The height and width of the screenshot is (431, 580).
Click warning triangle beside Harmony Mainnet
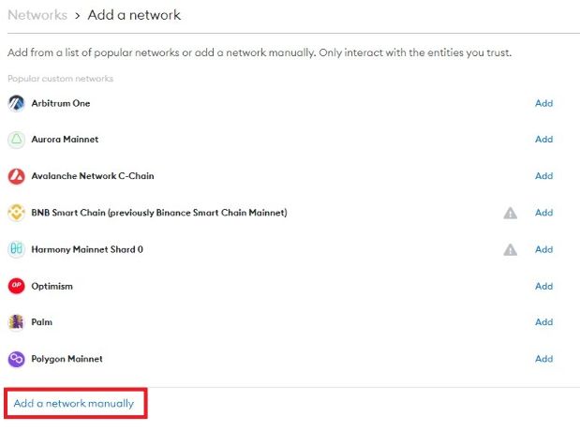click(x=510, y=249)
